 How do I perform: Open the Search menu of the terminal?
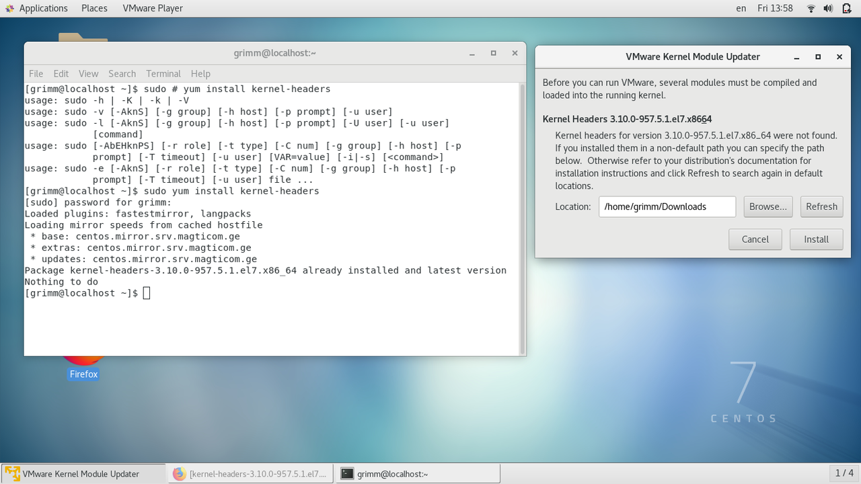point(122,73)
